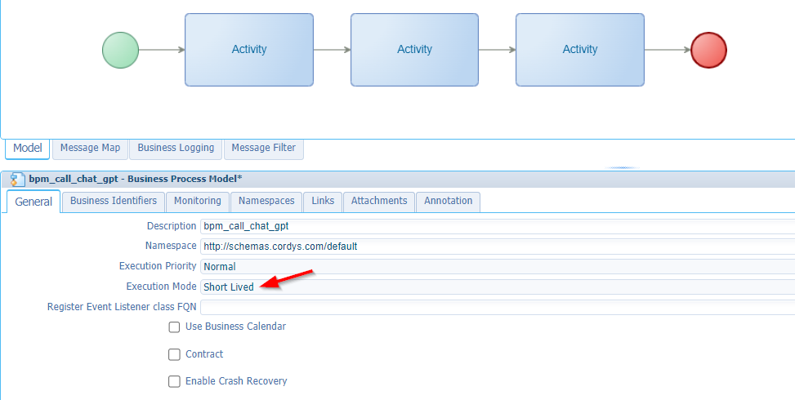Select the red end event circle
The image size is (795, 400).
709,50
